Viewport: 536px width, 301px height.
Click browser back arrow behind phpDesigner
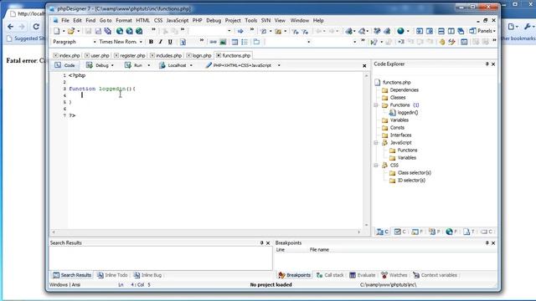coord(11,27)
